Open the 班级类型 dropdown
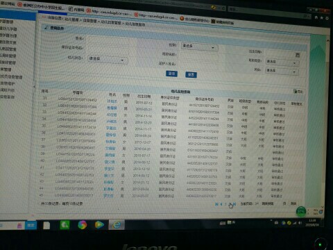Viewport: 333px width, 250px height. tap(282, 62)
